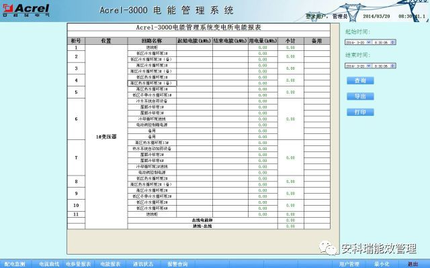The height and width of the screenshot is (268, 430).
Task: Go to the 电参量报表 tab
Action: (79, 264)
